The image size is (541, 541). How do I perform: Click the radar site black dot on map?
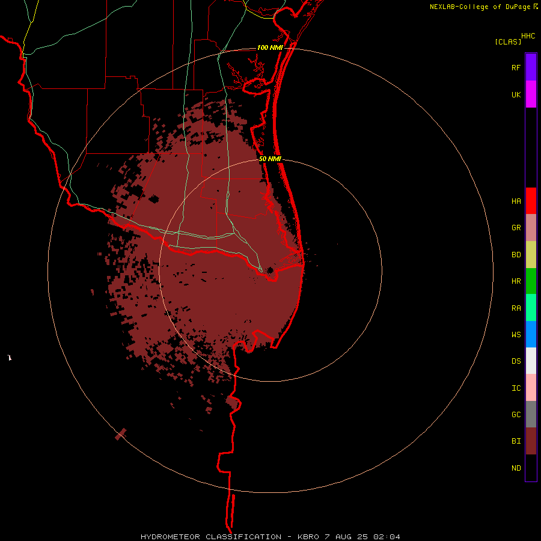270,270
